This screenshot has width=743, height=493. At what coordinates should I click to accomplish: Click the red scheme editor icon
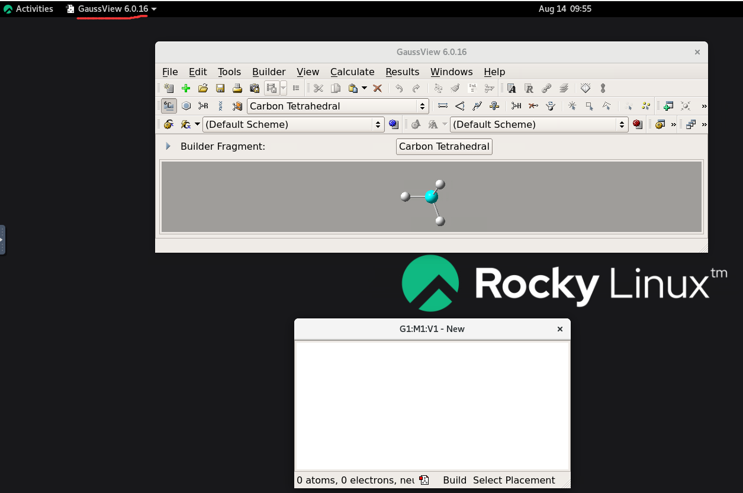click(x=637, y=124)
